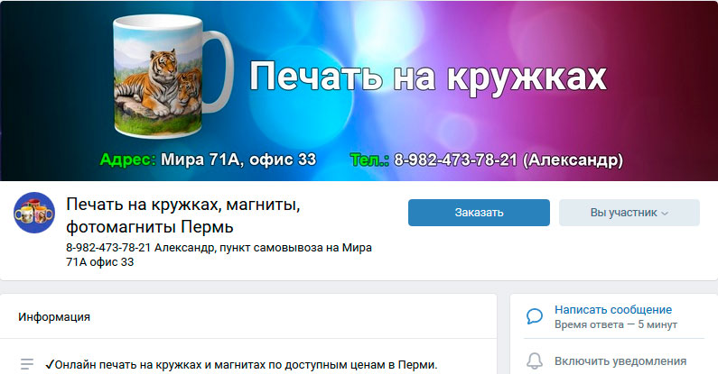Click the speech bubble message icon
The image size is (718, 374).
[535, 316]
